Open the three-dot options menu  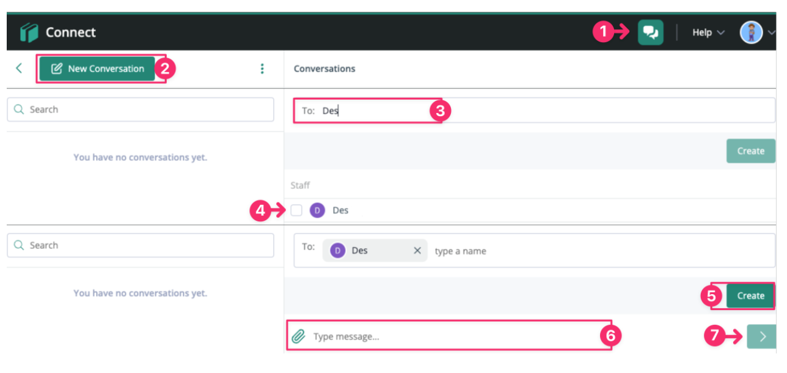[x=262, y=68]
